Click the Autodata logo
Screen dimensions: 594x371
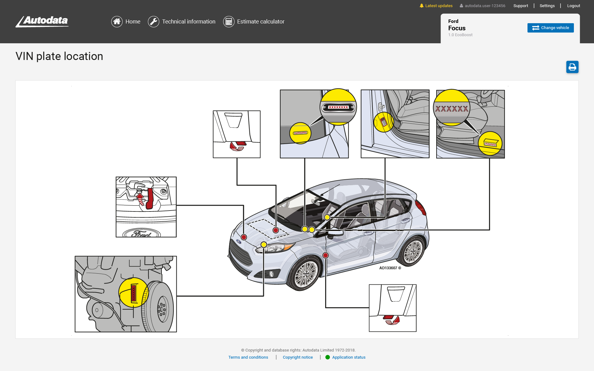(x=42, y=22)
